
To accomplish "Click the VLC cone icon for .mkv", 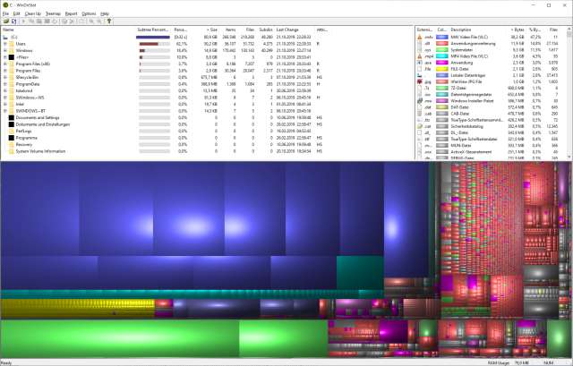I will [x=420, y=37].
